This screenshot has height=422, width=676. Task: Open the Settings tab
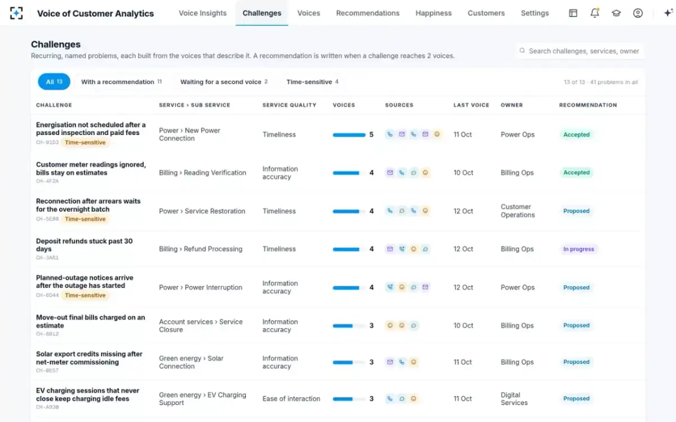(535, 13)
